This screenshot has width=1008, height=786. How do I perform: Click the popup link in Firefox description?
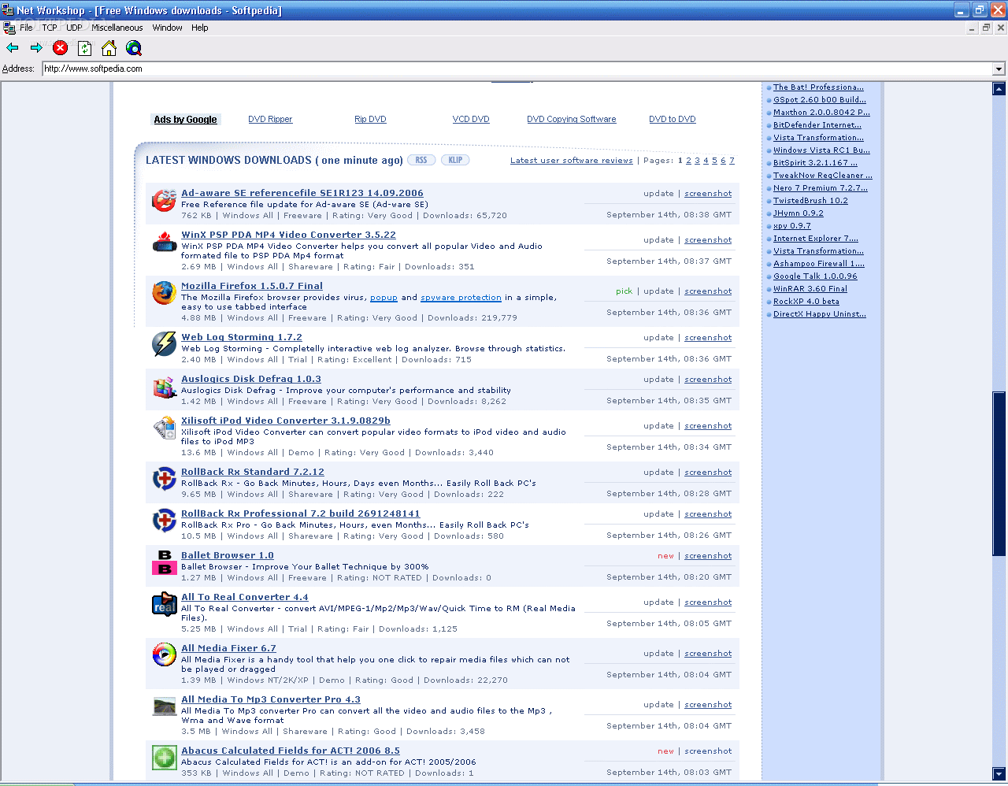[384, 298]
